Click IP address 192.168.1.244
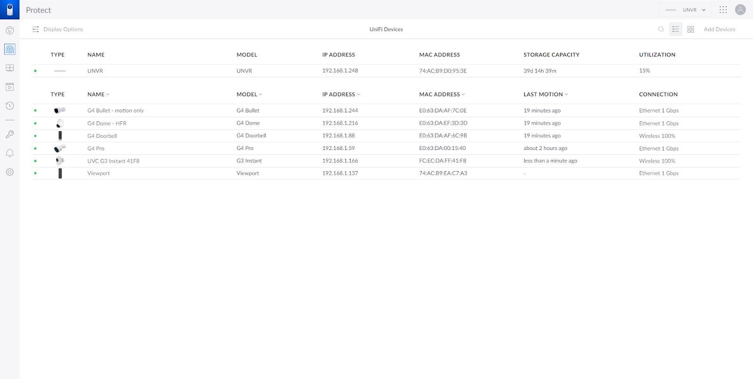The width and height of the screenshot is (753, 379). (340, 111)
